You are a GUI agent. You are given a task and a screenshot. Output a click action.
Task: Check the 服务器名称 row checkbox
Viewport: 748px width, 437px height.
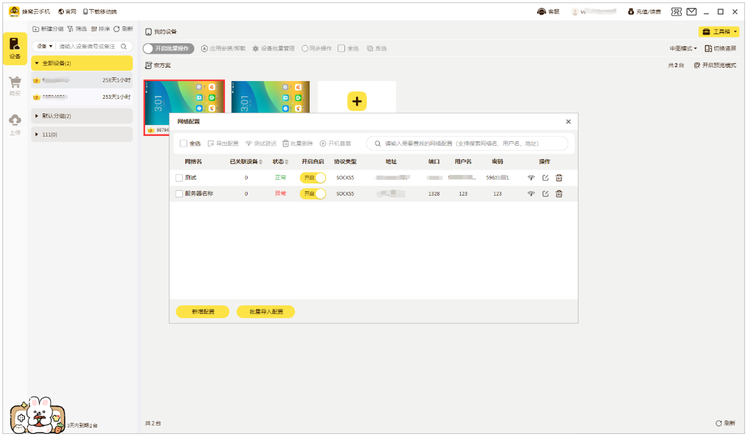coord(179,194)
